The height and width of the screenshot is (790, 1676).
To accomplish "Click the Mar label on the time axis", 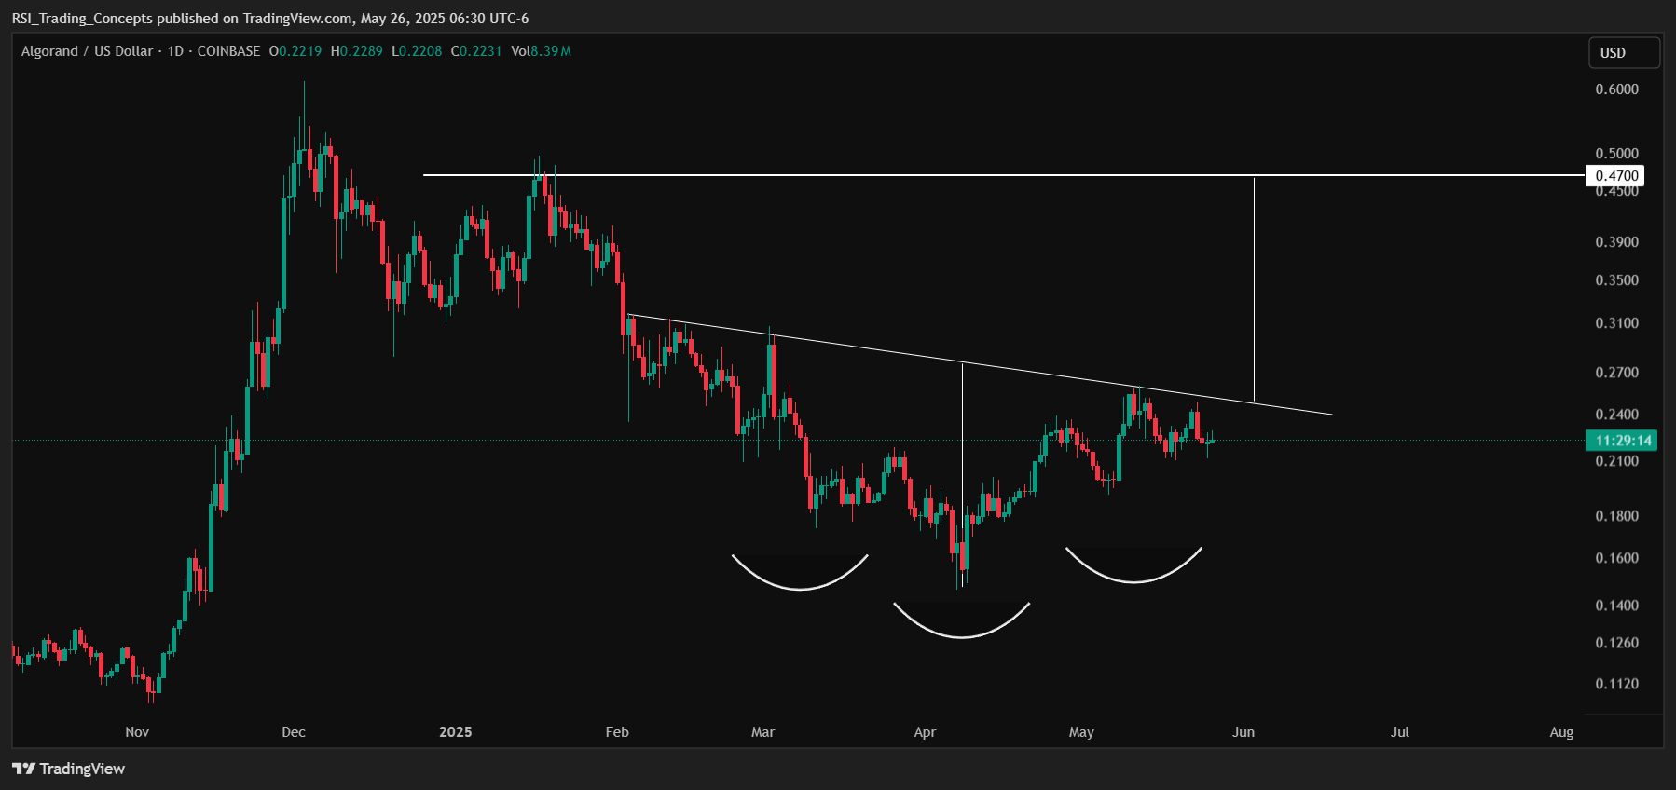I will (x=762, y=732).
